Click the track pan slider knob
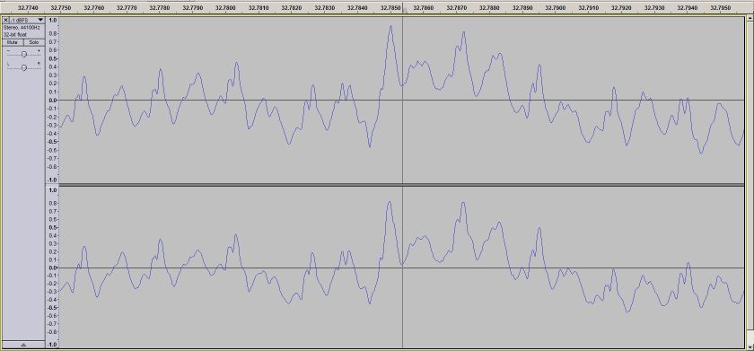The image size is (754, 351). click(x=24, y=67)
